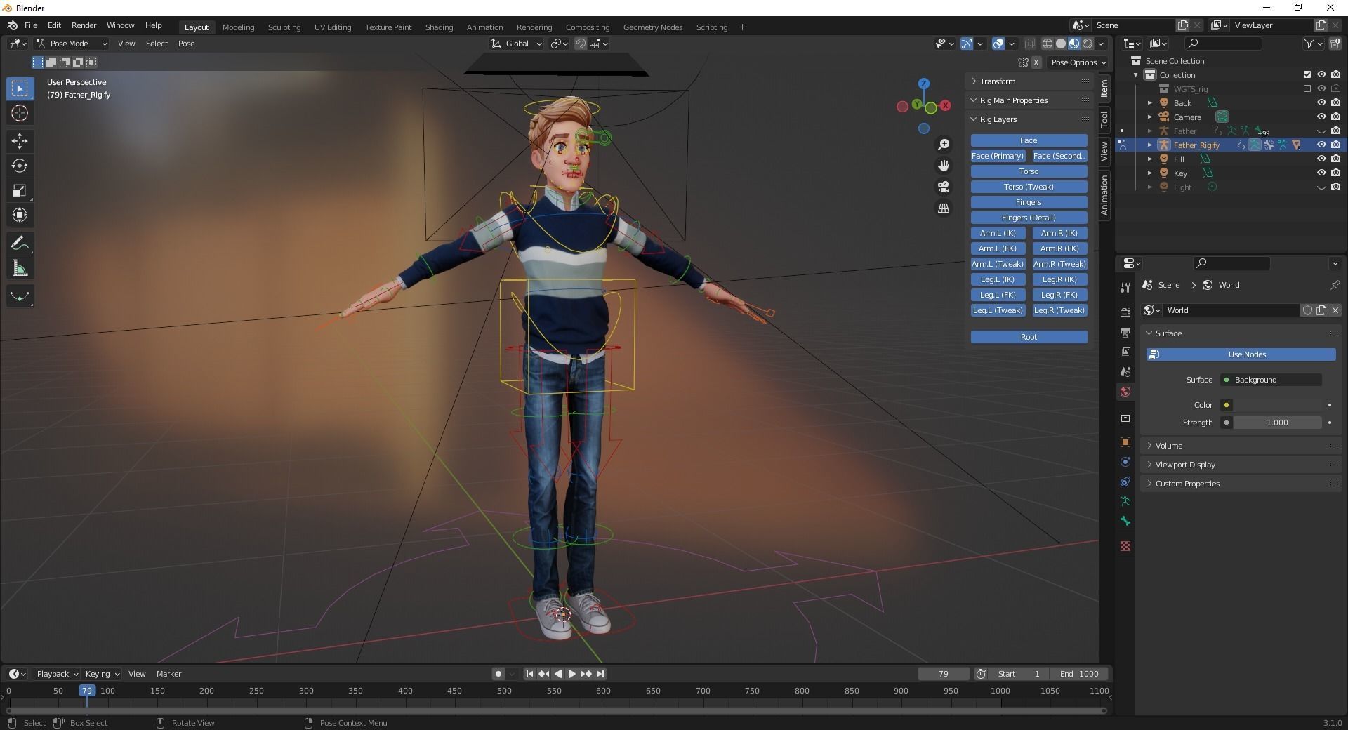Open Global transform orientation dropdown

pyautogui.click(x=517, y=44)
